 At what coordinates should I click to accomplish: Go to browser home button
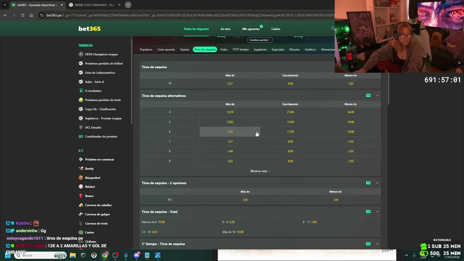(31, 15)
